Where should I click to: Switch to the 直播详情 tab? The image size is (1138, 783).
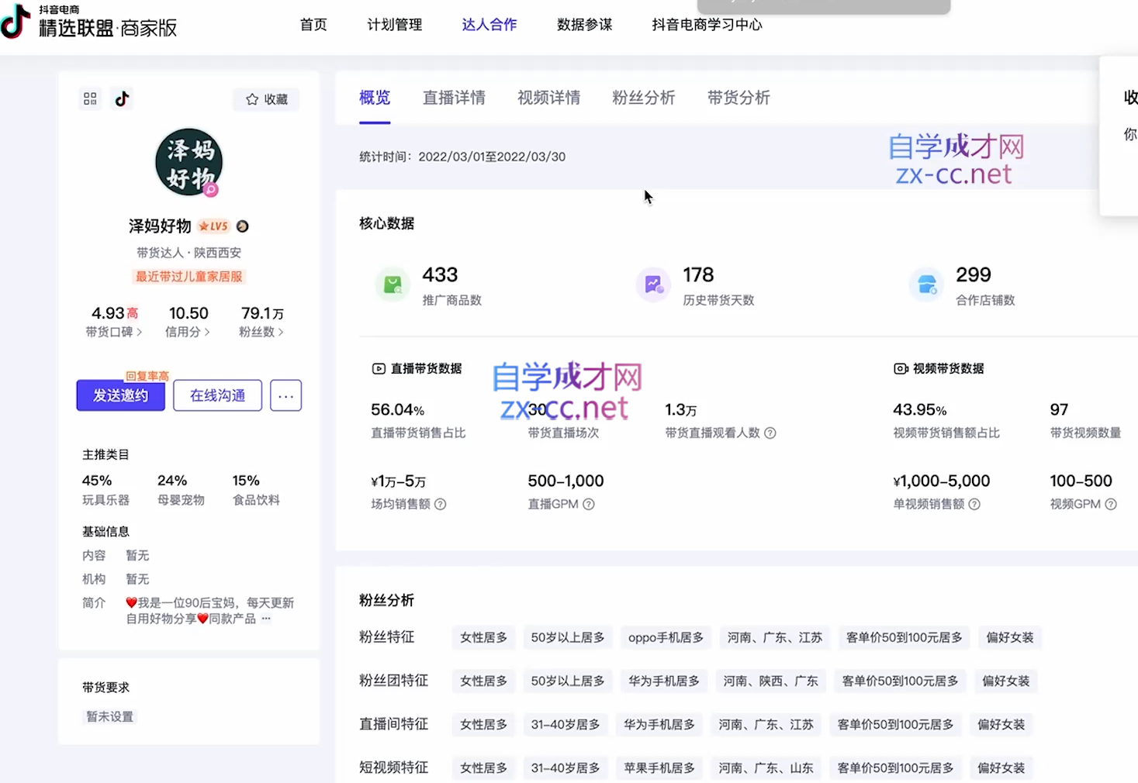pos(454,98)
